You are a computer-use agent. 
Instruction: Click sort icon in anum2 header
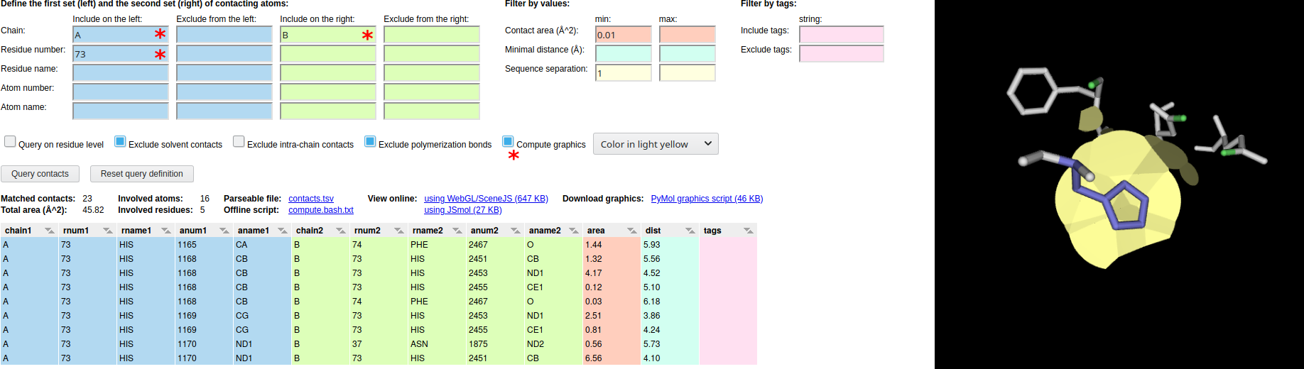[x=515, y=231]
